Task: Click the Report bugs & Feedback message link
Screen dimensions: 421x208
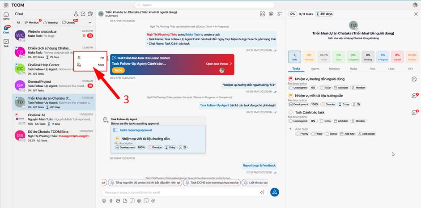Action: (259, 166)
